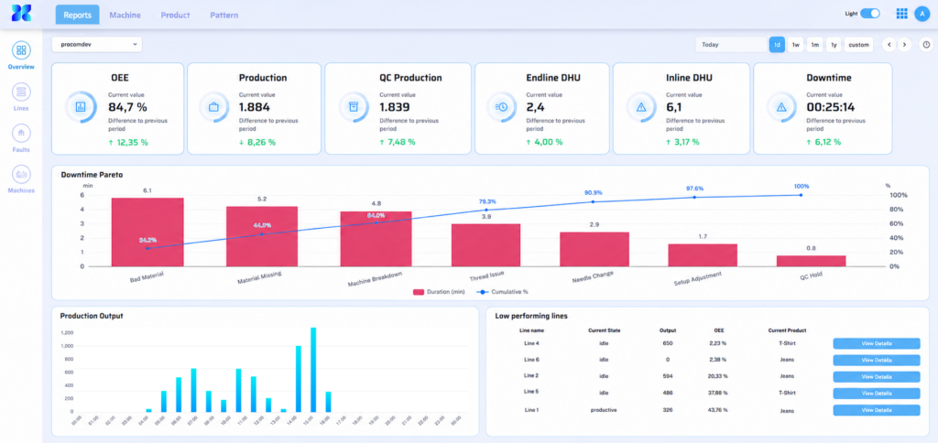Click the 90.9% cumulative line point
The height and width of the screenshot is (443, 938).
[594, 201]
